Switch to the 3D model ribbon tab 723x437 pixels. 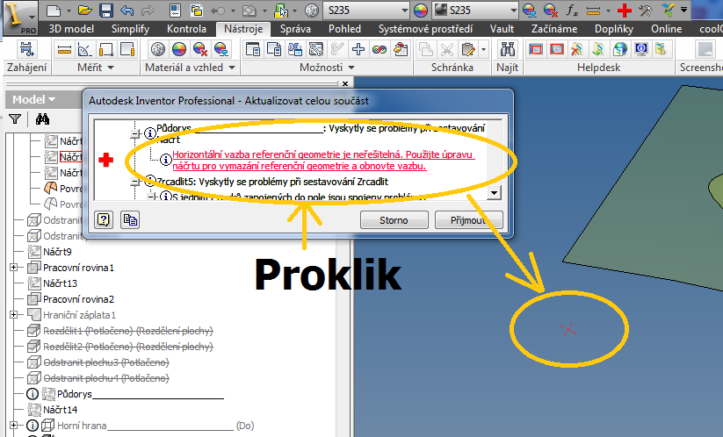pyautogui.click(x=71, y=29)
